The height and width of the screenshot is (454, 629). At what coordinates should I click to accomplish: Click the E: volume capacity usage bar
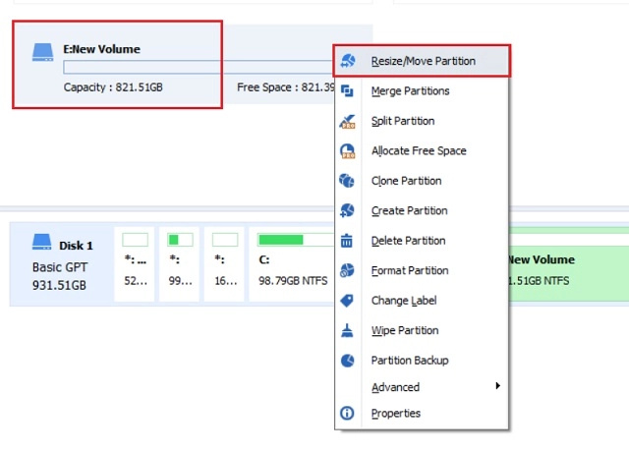pyautogui.click(x=197, y=68)
